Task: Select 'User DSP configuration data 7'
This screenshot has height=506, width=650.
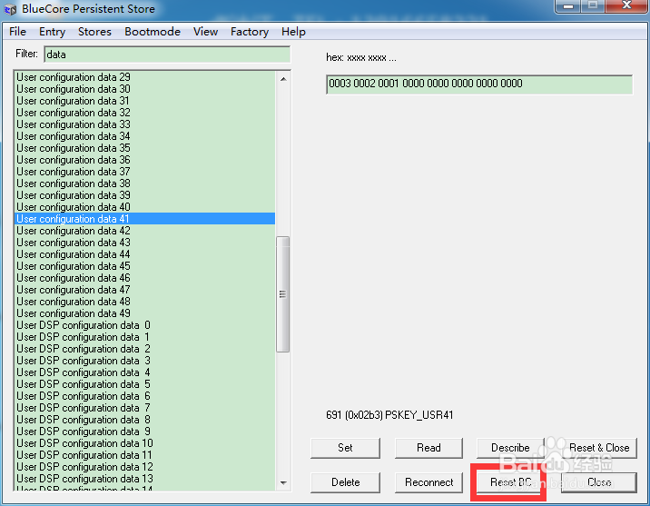Action: coord(144,408)
